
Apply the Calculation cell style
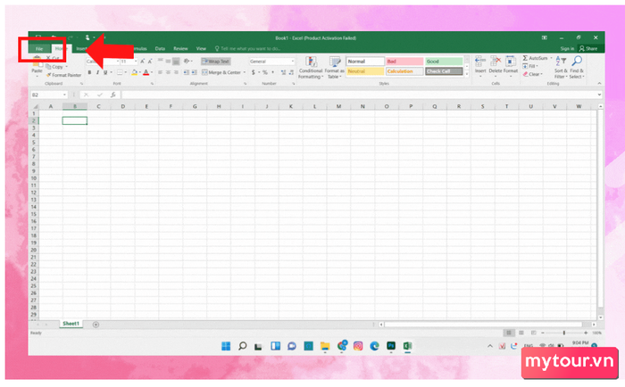click(x=404, y=71)
